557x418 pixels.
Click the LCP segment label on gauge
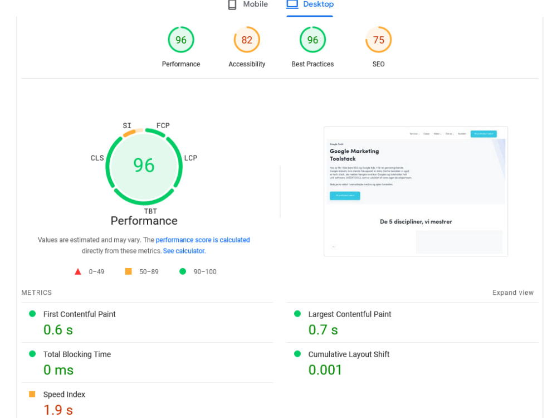[x=190, y=158]
